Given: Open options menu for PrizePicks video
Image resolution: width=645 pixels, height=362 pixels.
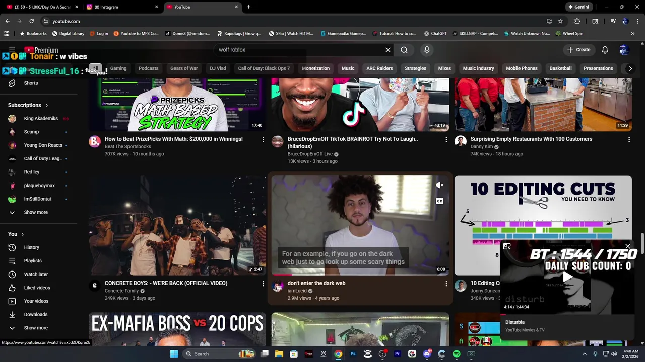Looking at the screenshot, I should click(x=263, y=139).
